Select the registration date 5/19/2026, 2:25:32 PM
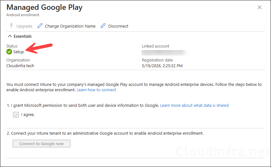 (162, 66)
